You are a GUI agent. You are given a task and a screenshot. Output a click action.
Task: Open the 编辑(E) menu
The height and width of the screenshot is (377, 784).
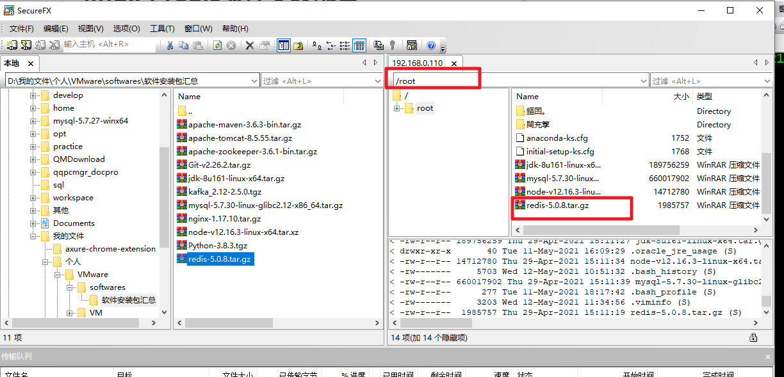click(56, 29)
